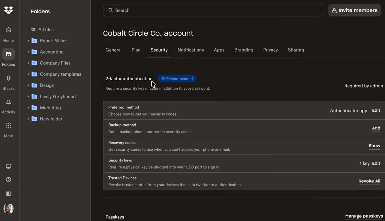385x221 pixels.
Task: Click the 'Authenticator app' value
Action: (348, 111)
